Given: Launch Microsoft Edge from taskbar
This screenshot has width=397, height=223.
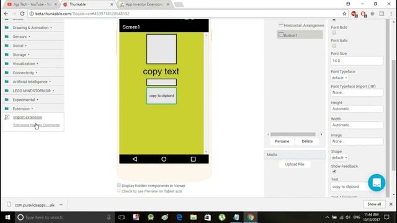Looking at the screenshot, I should click(x=179, y=217).
